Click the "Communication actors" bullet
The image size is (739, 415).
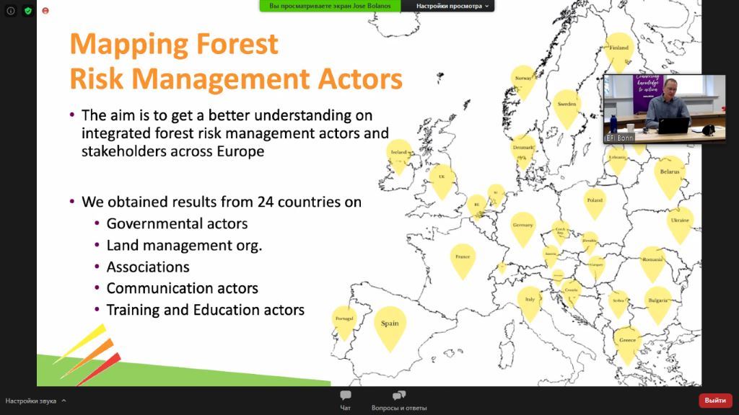tap(182, 288)
